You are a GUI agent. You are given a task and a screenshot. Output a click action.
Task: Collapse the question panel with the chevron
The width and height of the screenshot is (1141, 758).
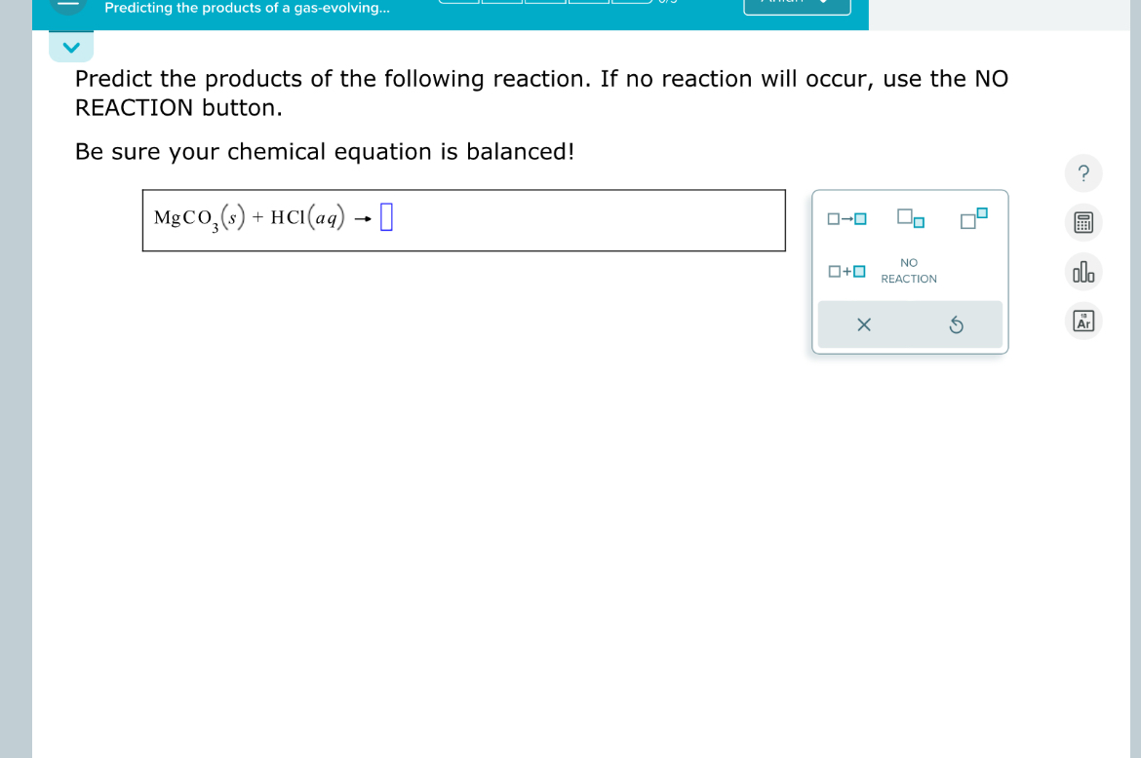click(x=69, y=46)
